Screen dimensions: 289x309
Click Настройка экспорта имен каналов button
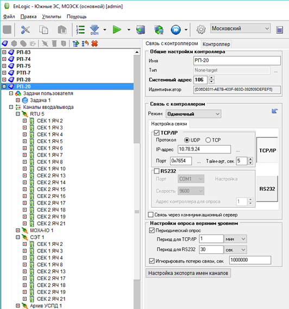pos(188,273)
